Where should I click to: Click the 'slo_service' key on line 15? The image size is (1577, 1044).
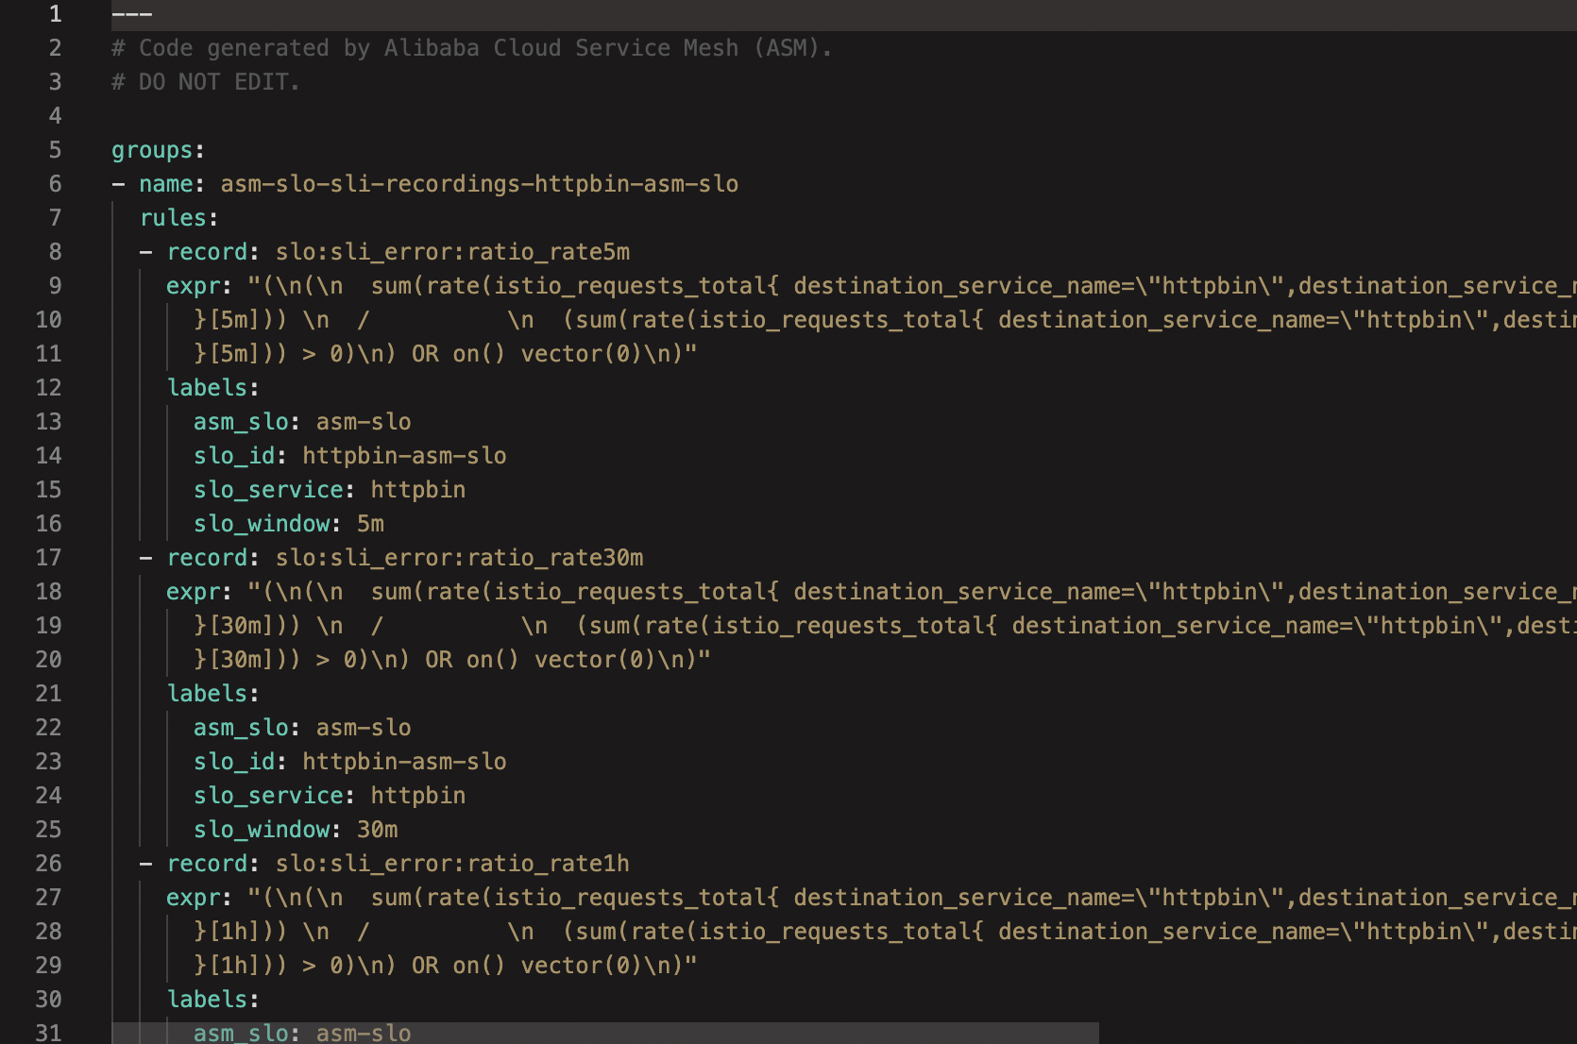point(268,490)
